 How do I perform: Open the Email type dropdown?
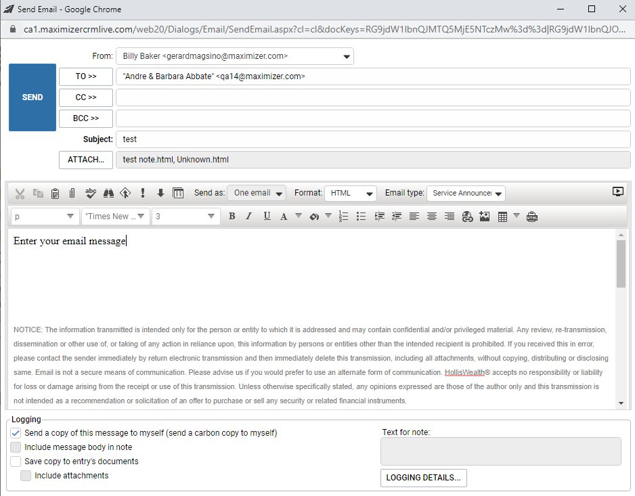pyautogui.click(x=466, y=193)
